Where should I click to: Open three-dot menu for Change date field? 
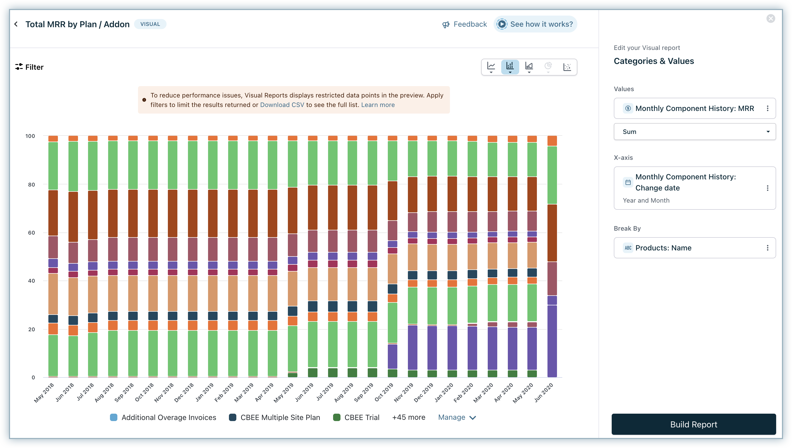click(x=767, y=188)
